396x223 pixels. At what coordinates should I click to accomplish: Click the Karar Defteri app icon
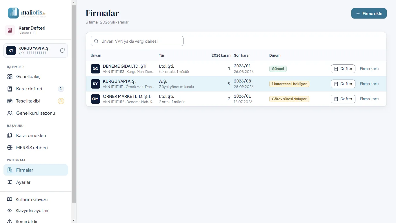click(10, 30)
